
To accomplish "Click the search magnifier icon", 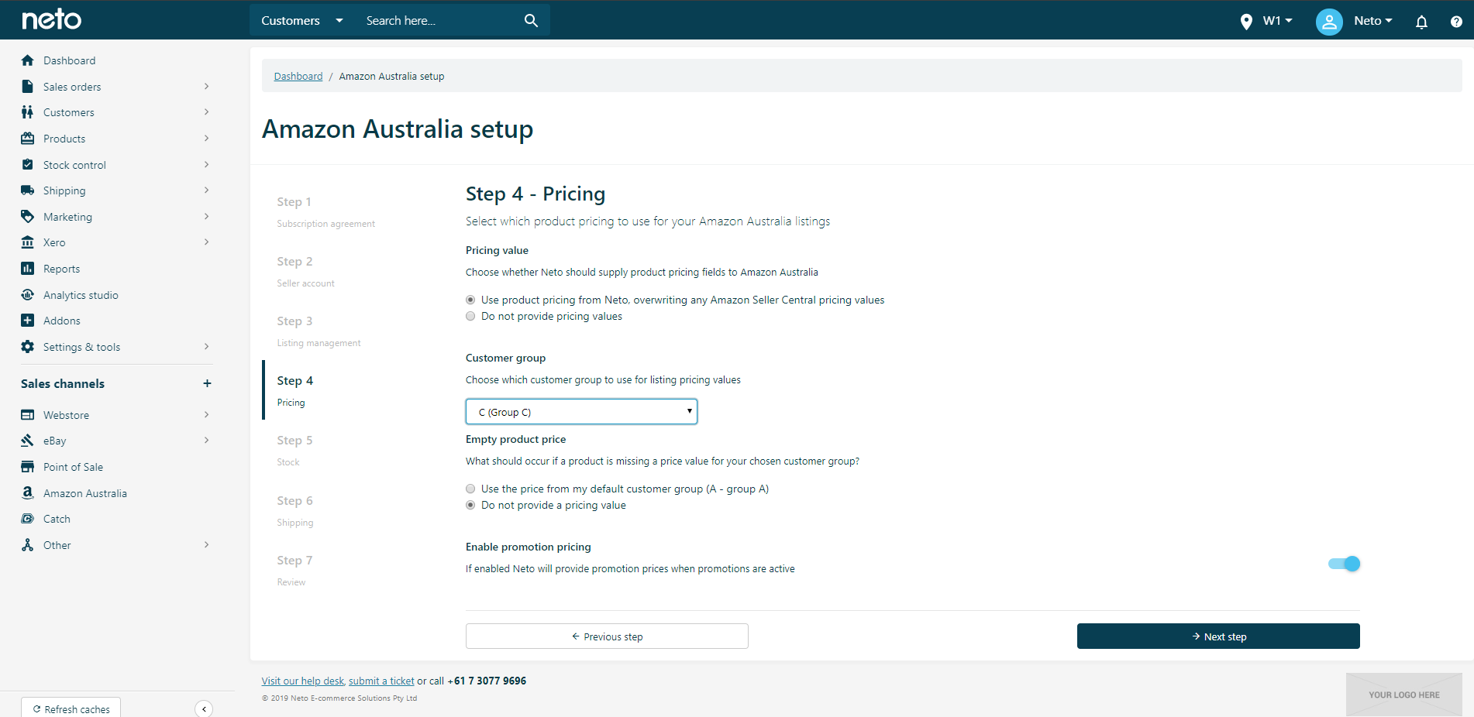I will 531,20.
